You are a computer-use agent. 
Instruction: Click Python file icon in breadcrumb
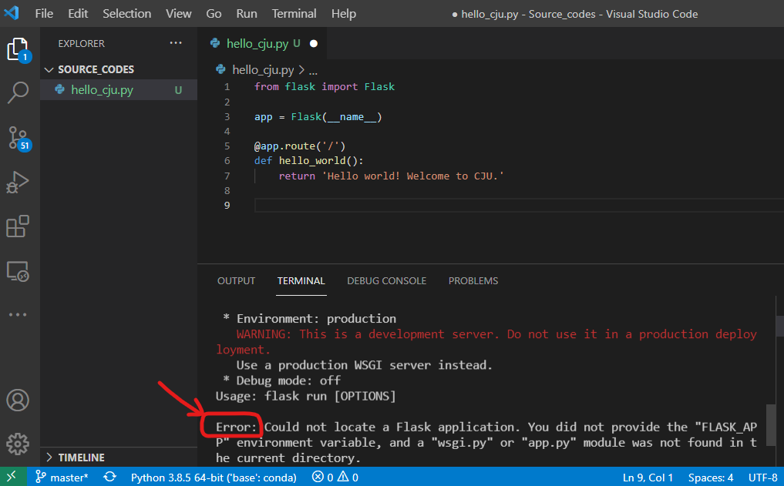220,69
